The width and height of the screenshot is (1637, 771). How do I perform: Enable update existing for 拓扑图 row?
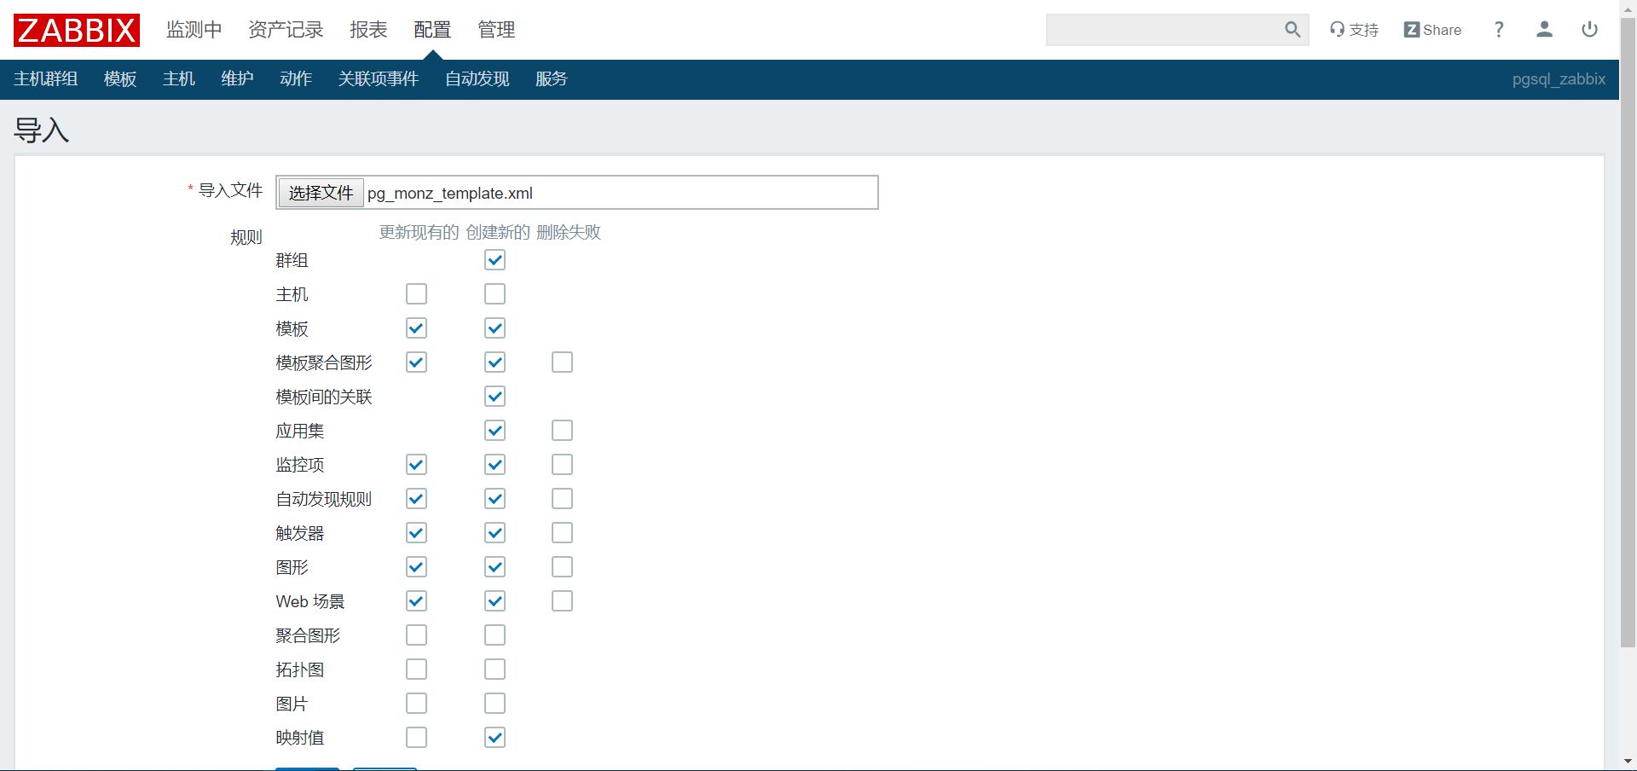click(416, 670)
